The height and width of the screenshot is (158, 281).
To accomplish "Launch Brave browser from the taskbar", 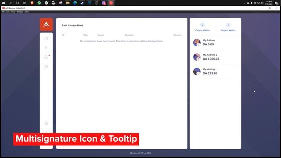I will [32, 3].
